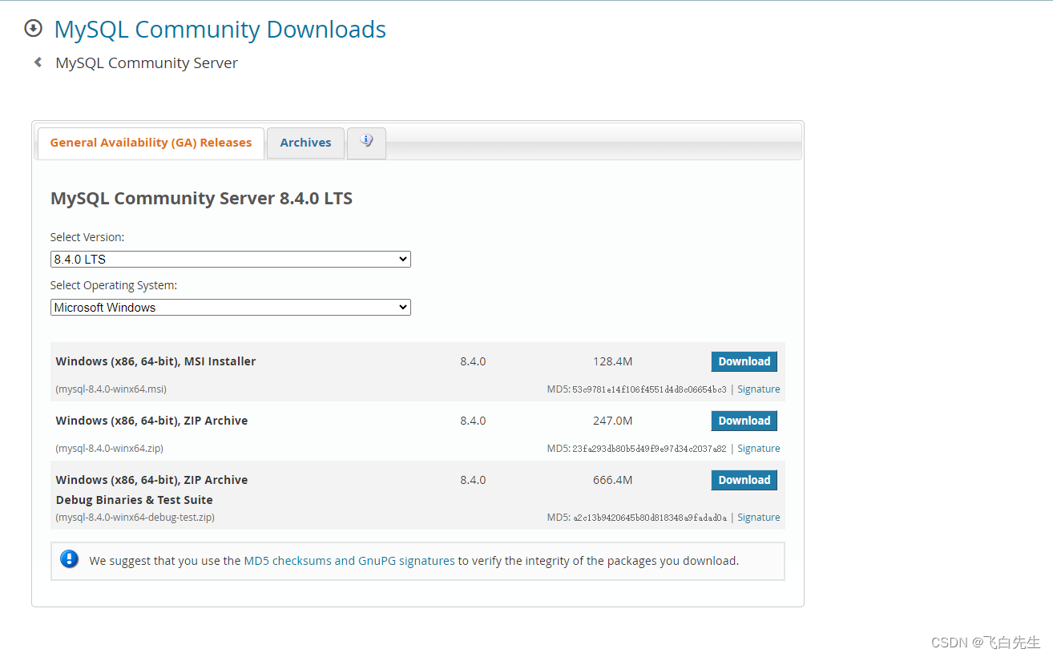Click the MySQL Community Server 8.4.0 LTS heading

pos(201,199)
